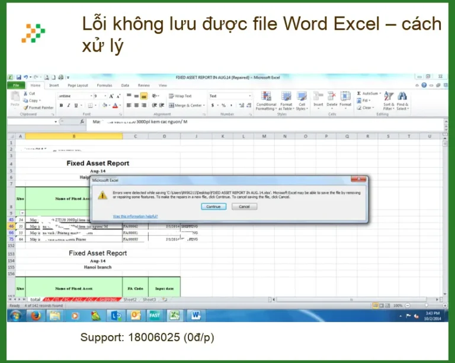Click Cancel in the error dialog
This screenshot has height=363, width=455.
pyautogui.click(x=244, y=207)
